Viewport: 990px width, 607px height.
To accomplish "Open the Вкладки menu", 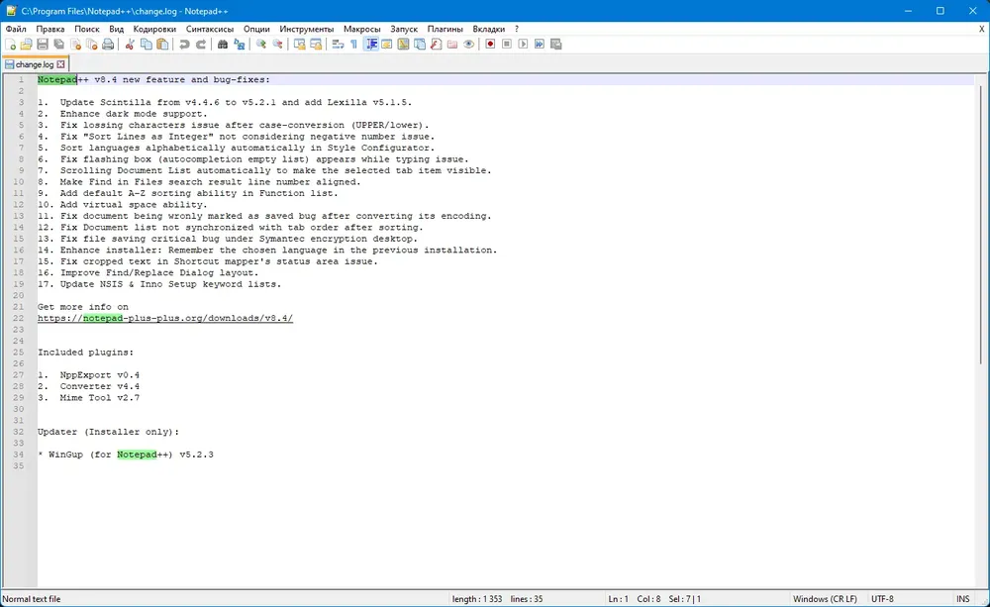I will click(489, 29).
